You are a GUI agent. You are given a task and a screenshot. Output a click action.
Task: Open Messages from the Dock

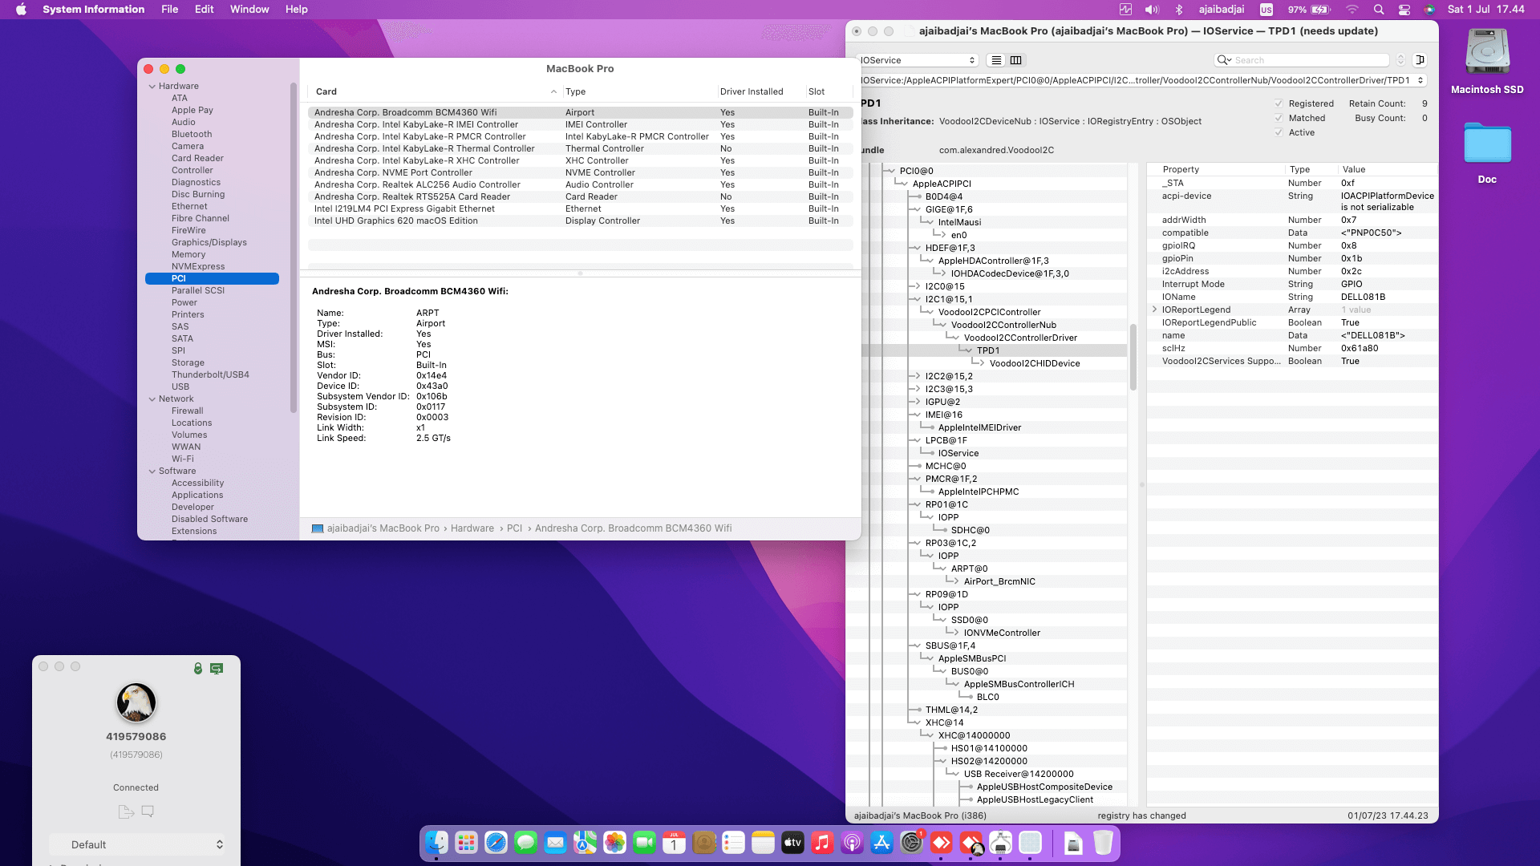525,843
